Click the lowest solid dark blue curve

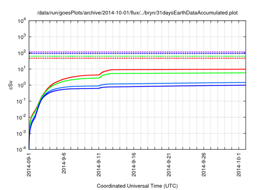pyautogui.click(x=173, y=86)
